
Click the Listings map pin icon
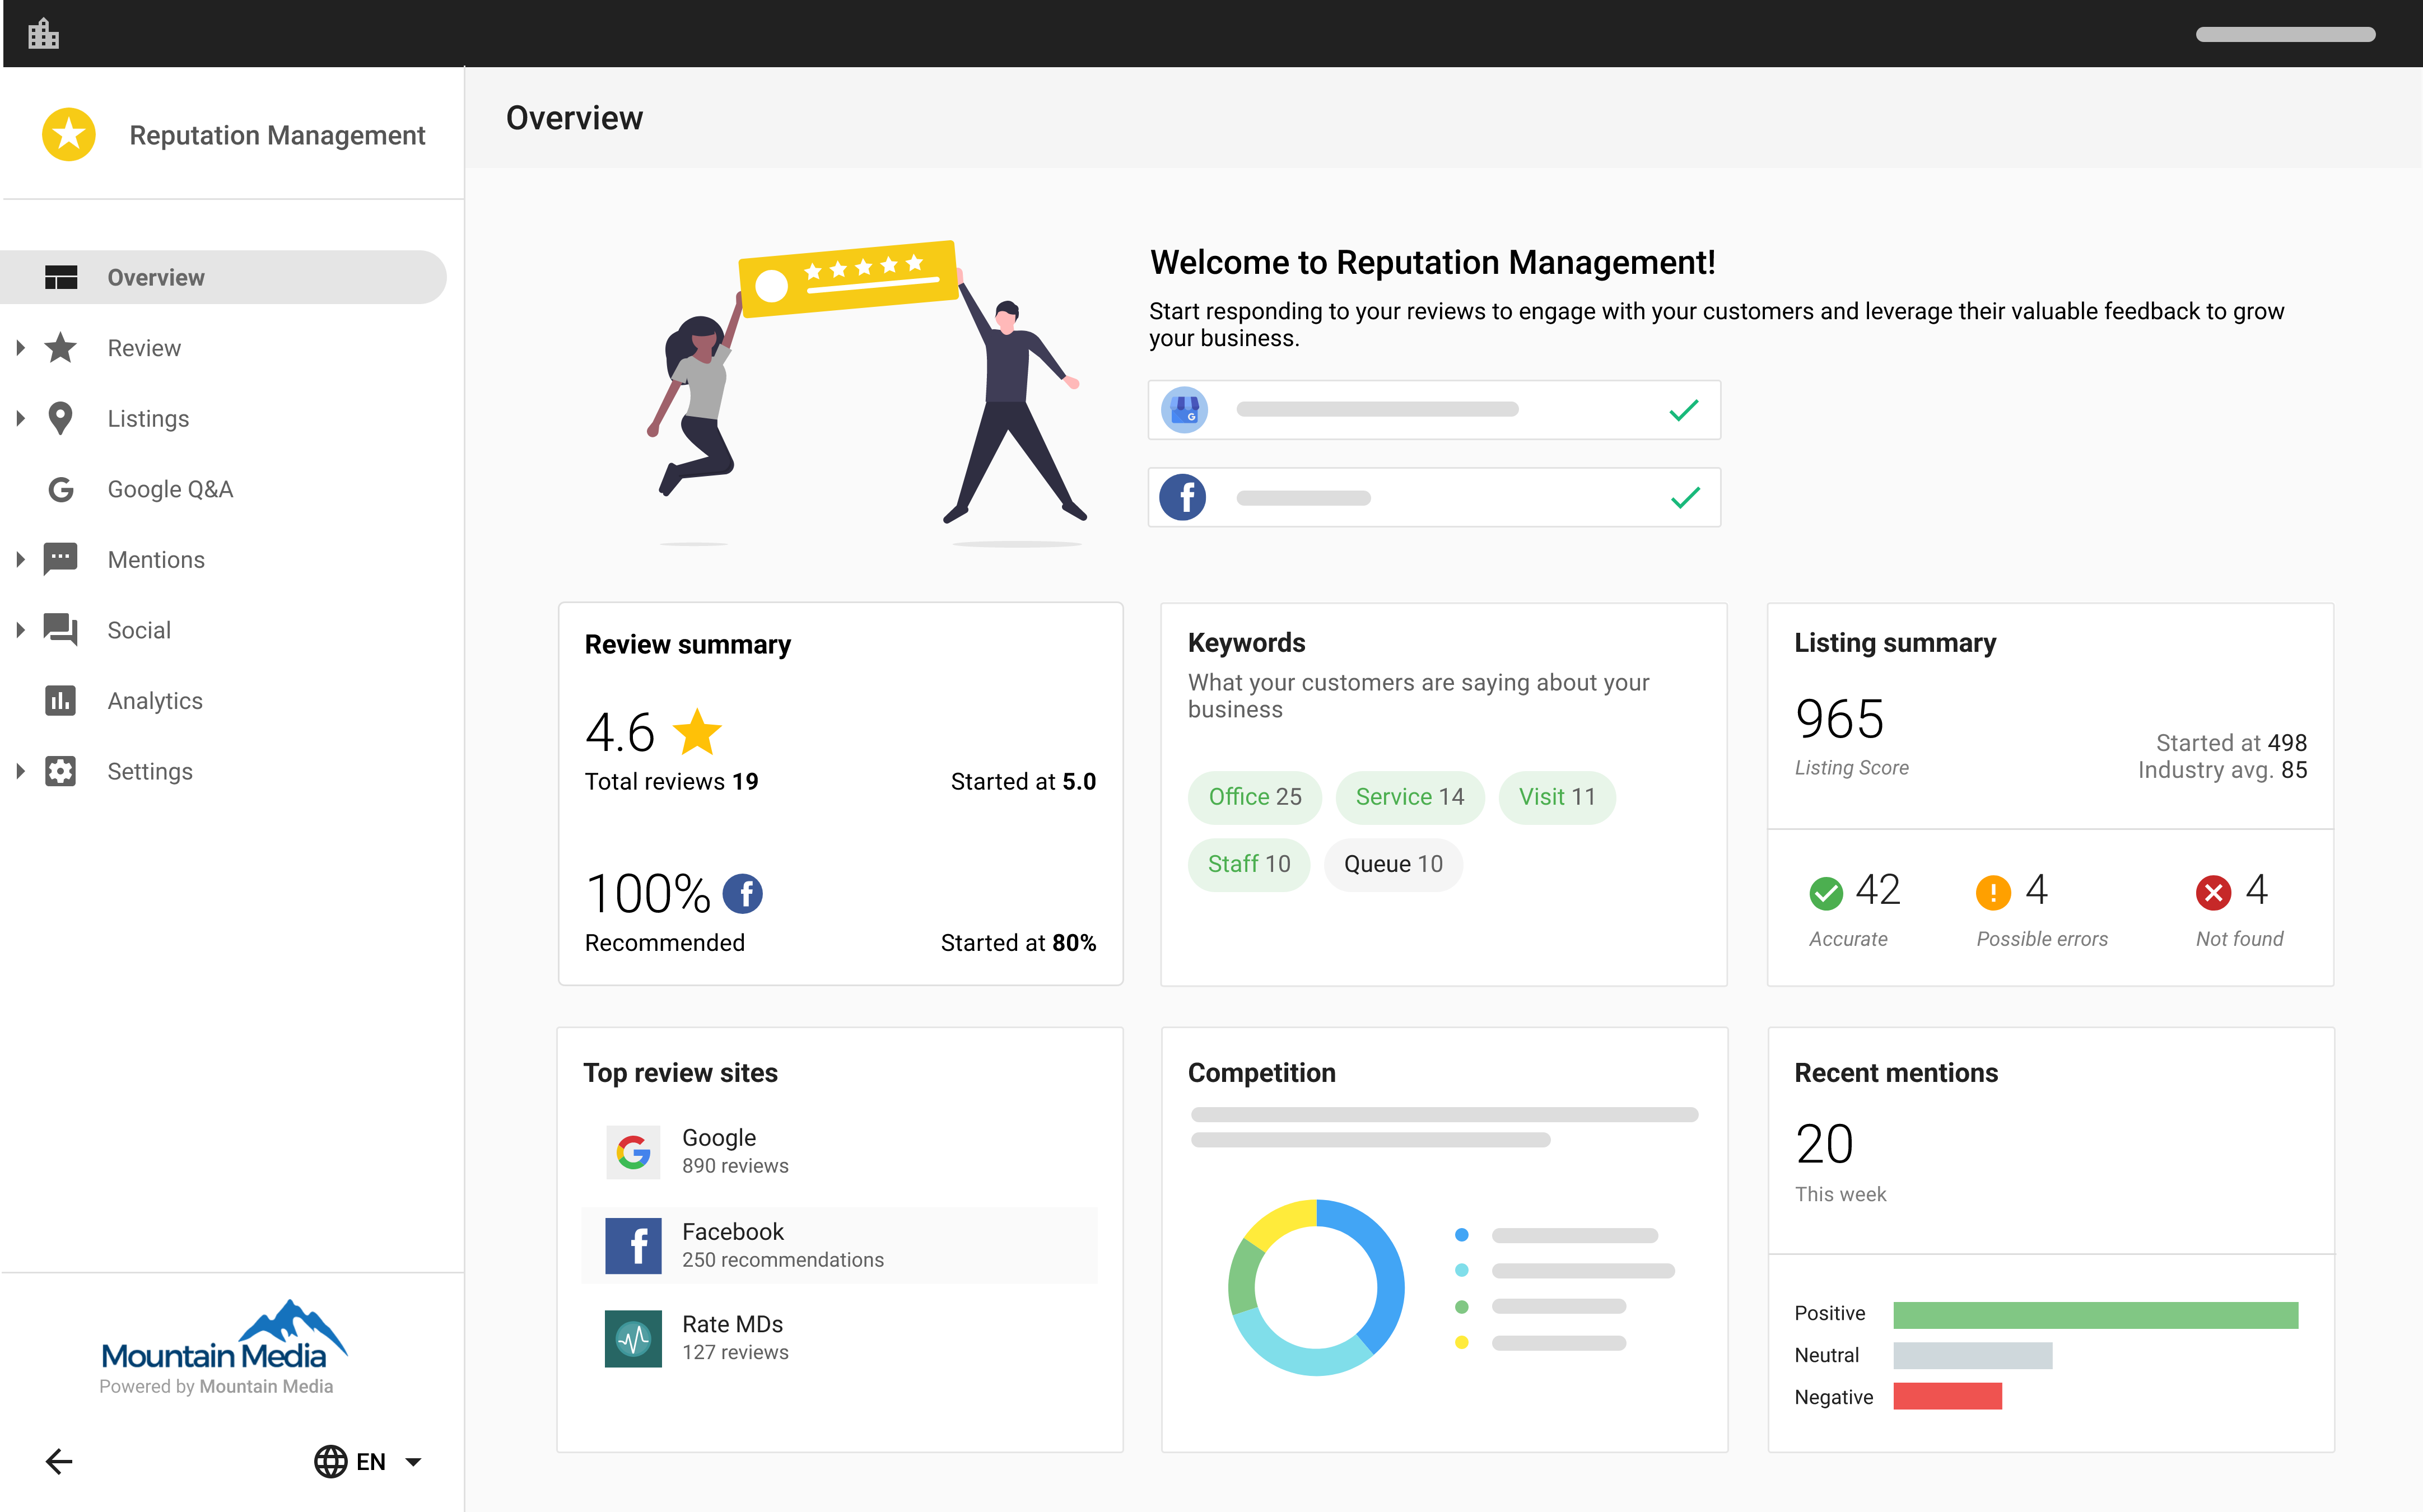[x=61, y=418]
